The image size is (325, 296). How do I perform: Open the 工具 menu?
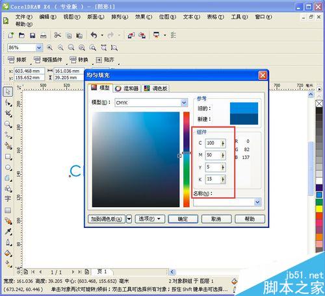(239, 17)
